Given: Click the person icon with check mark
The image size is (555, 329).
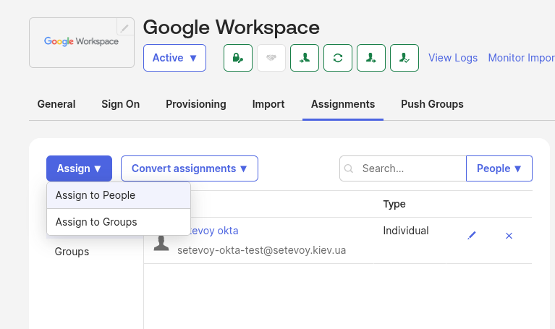Looking at the screenshot, I should click(x=404, y=58).
